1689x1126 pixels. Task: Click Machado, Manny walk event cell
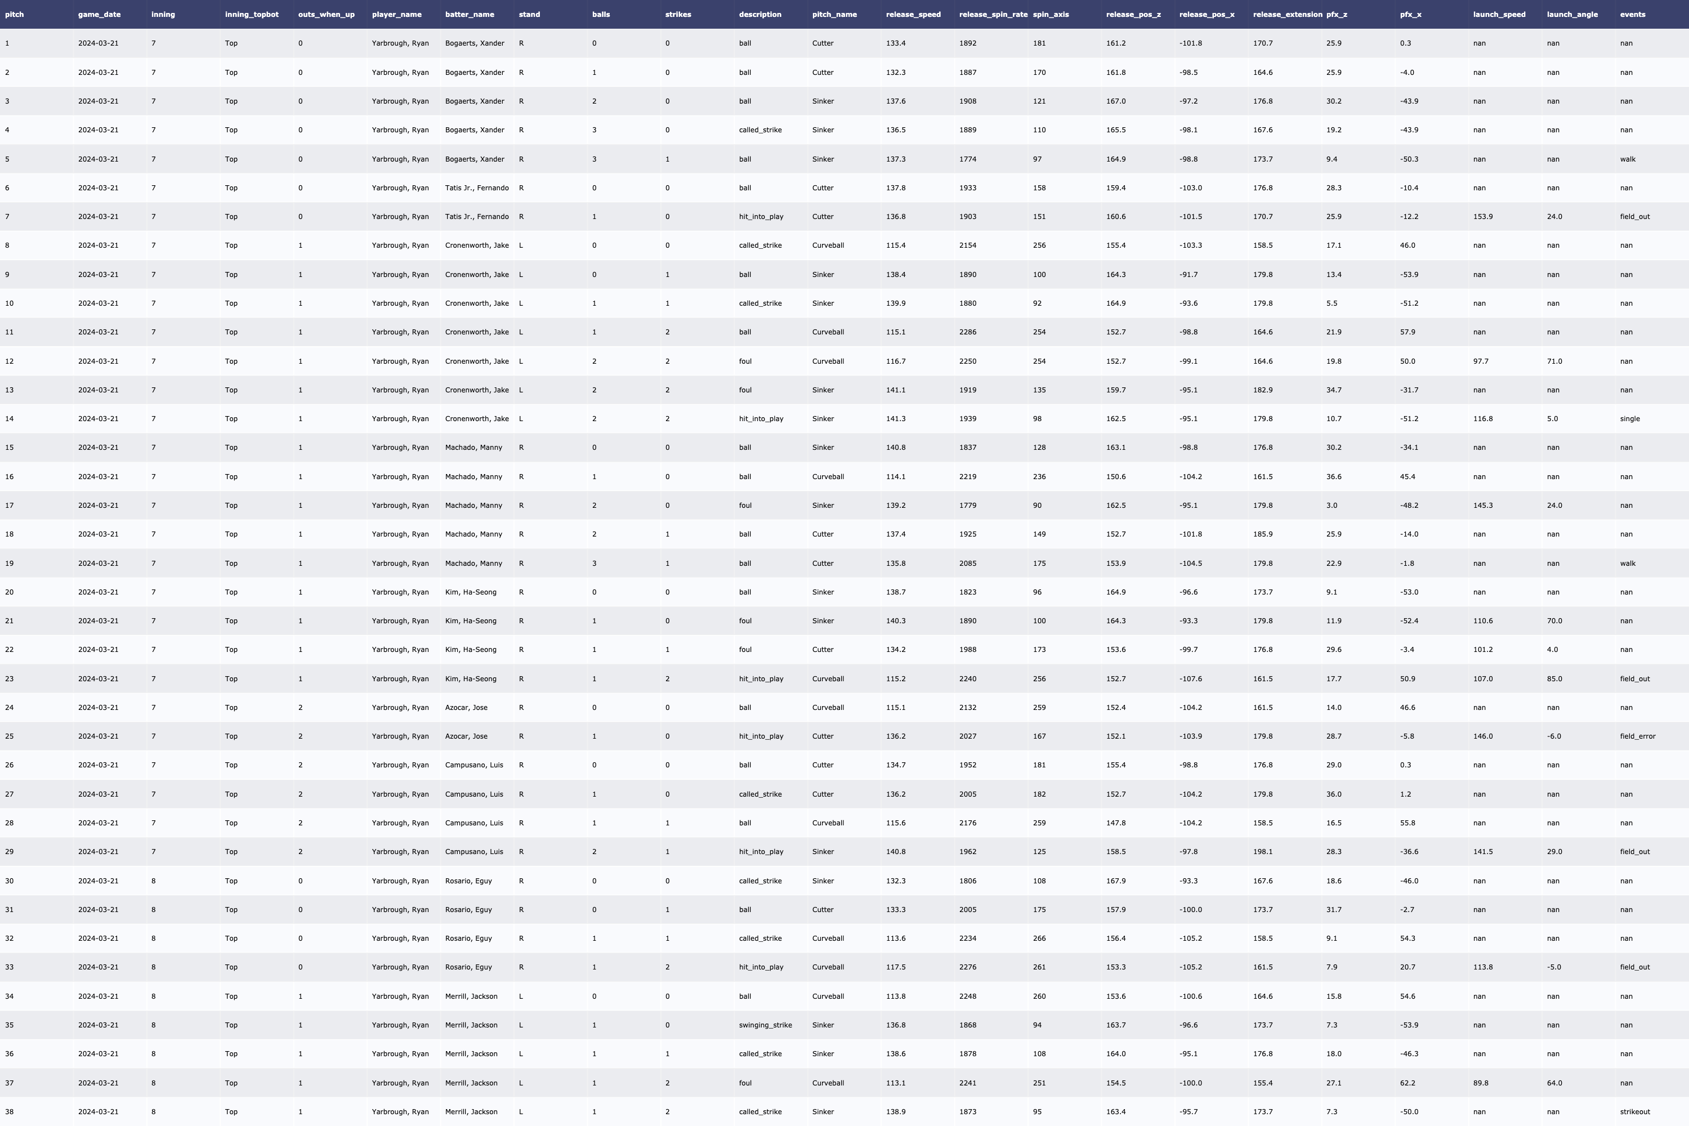[1627, 564]
